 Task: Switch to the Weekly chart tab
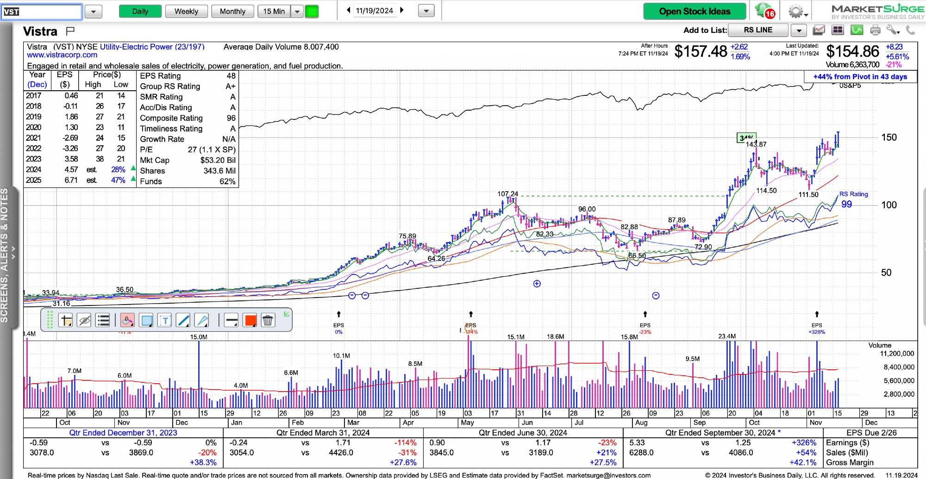[186, 11]
